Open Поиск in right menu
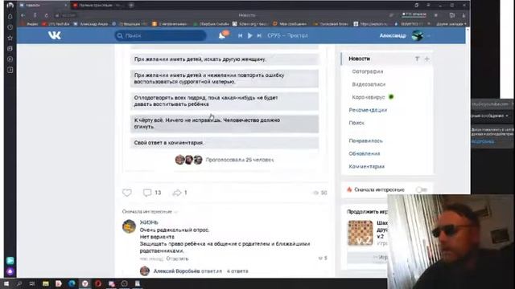The height and width of the screenshot is (289, 515). [356, 123]
